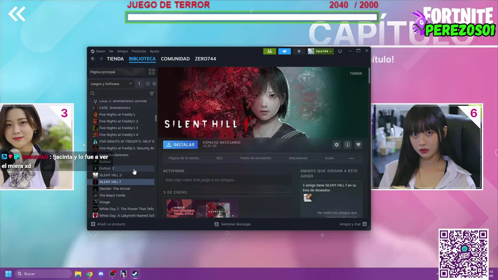
Task: Click Añadir un producto plus icon
Action: coord(93,224)
